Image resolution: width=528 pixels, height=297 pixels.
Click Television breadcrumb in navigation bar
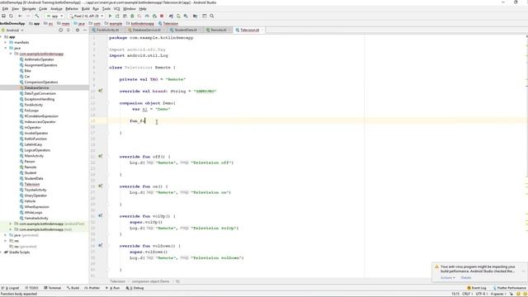coord(168,24)
